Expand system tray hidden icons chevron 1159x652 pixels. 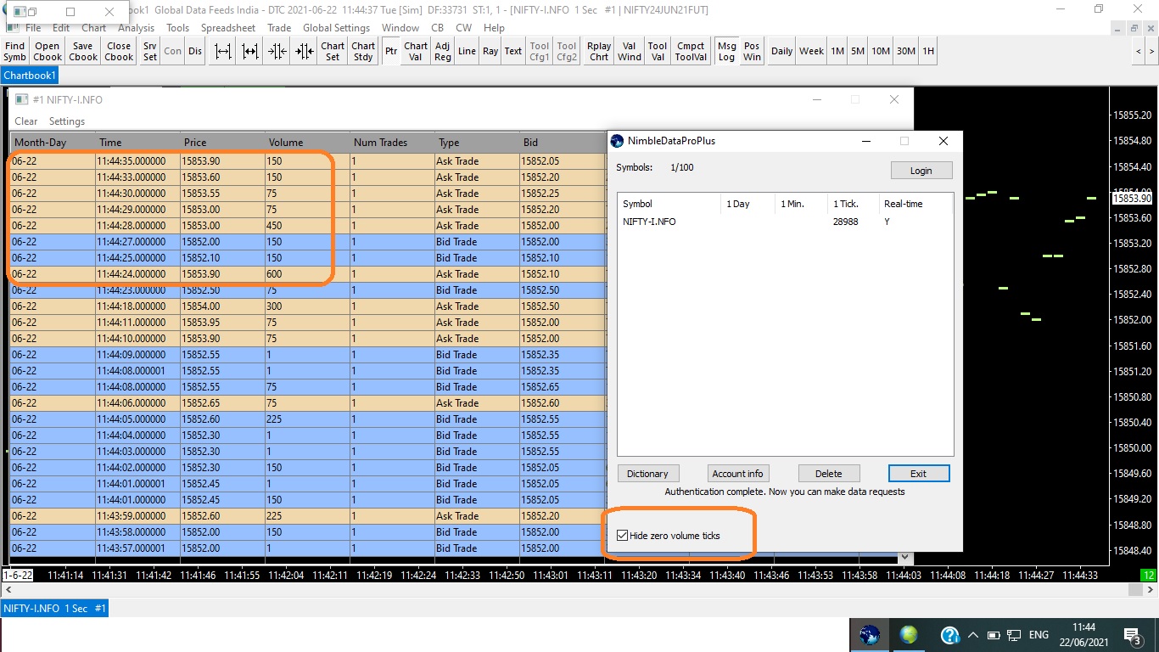[x=971, y=634]
